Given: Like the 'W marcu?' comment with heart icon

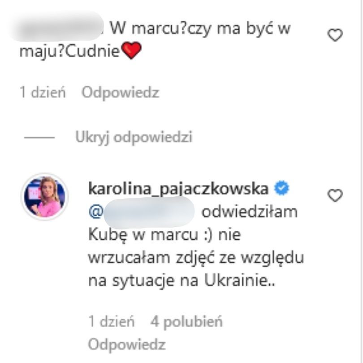Looking at the screenshot, I should tap(335, 35).
